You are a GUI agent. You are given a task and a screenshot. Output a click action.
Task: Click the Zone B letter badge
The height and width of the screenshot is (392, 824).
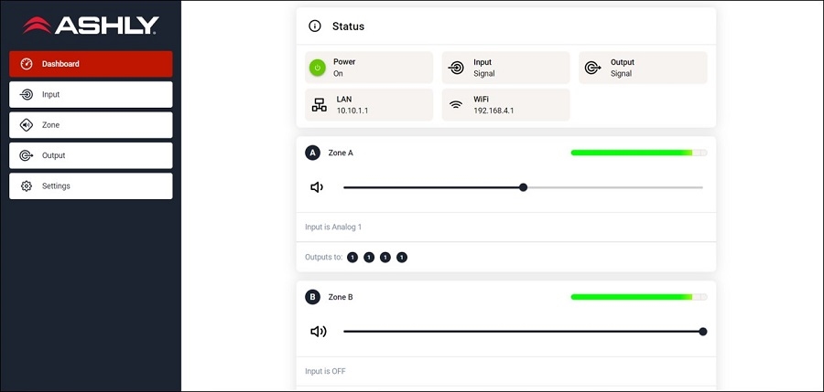coord(312,297)
